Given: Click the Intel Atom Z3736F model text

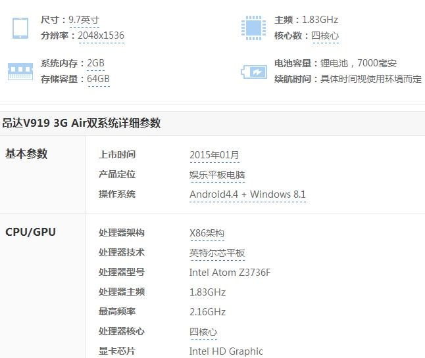Looking at the screenshot, I should [230, 273].
